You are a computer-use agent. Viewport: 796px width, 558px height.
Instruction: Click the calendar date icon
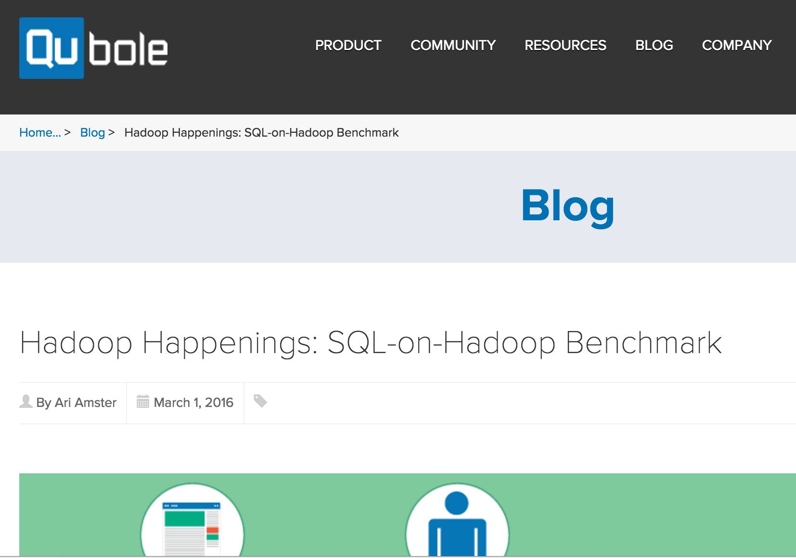click(143, 401)
